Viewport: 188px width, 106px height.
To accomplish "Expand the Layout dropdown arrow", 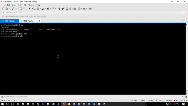I will (87, 9).
